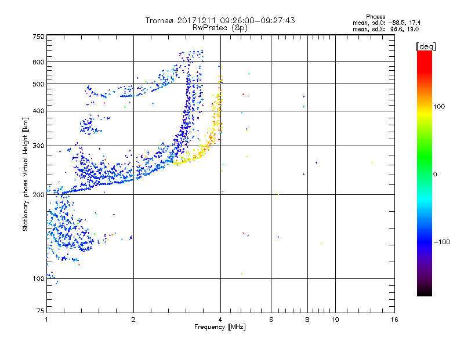Image resolution: width=464 pixels, height=348 pixels.
Task: Click the x-axis tick label "4"
Action: point(220,320)
